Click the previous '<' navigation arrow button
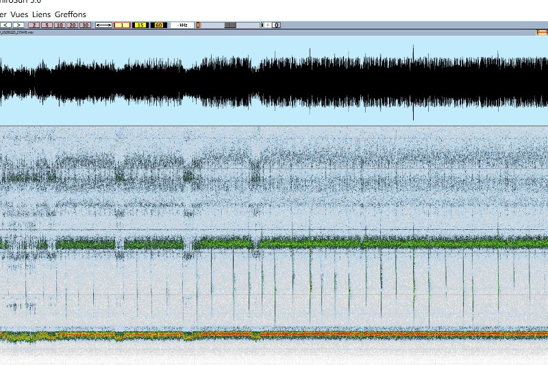The width and height of the screenshot is (548, 365). pos(6,25)
